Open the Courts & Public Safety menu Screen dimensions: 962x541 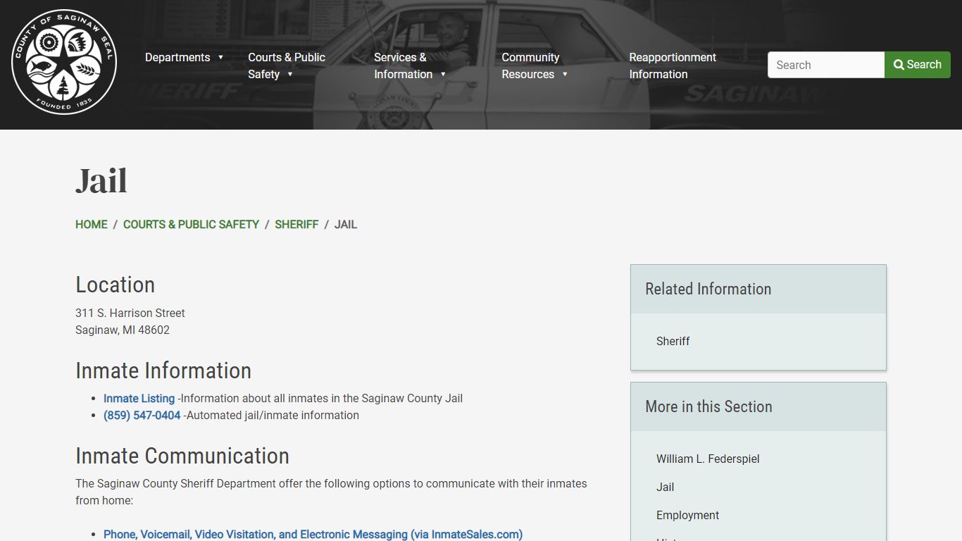click(287, 66)
